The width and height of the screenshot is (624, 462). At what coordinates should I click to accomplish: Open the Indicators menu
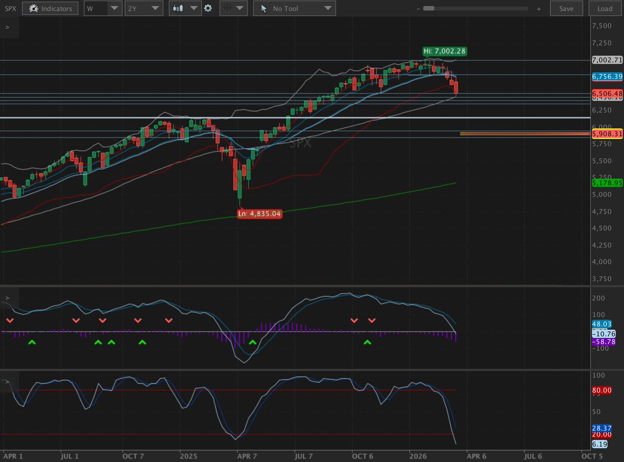(x=50, y=8)
